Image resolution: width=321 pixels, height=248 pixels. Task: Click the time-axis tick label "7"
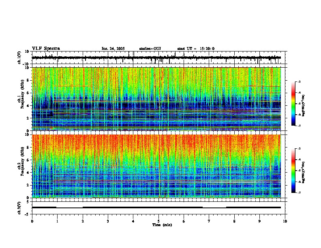click(209, 221)
